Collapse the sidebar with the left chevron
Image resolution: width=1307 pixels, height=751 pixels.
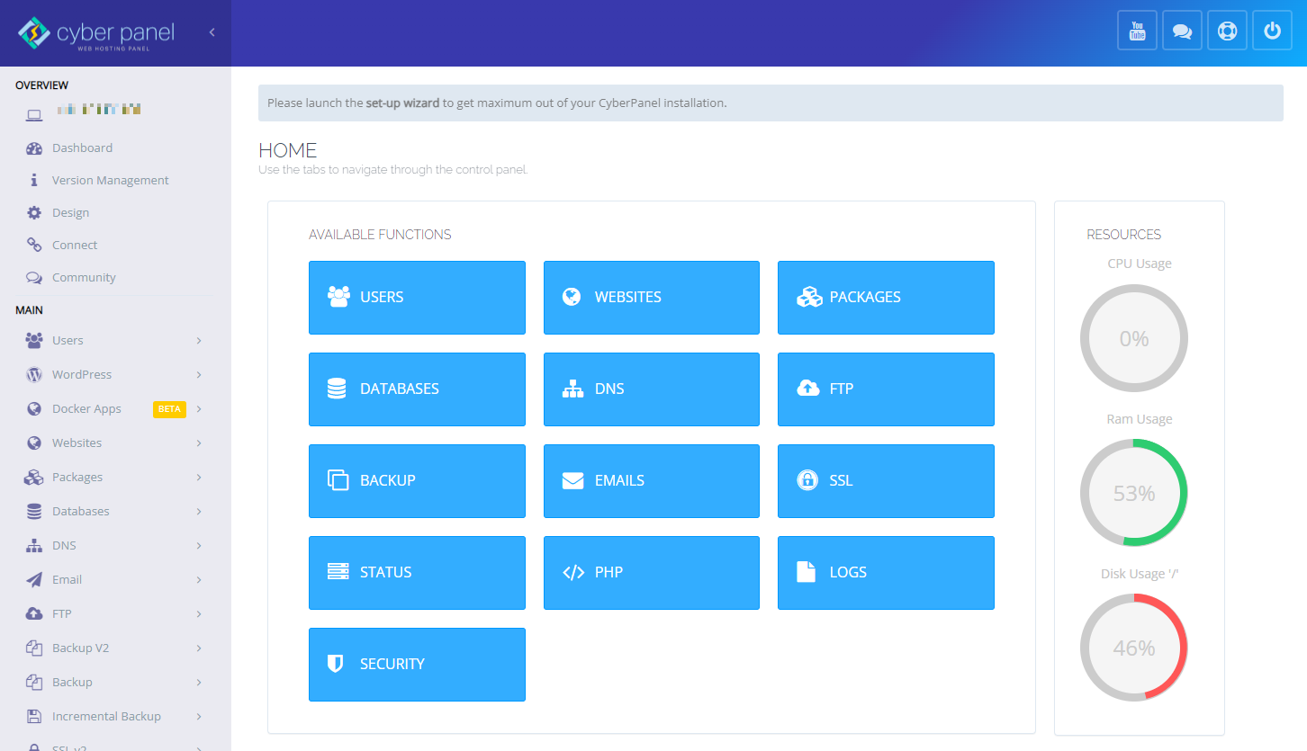(x=212, y=32)
